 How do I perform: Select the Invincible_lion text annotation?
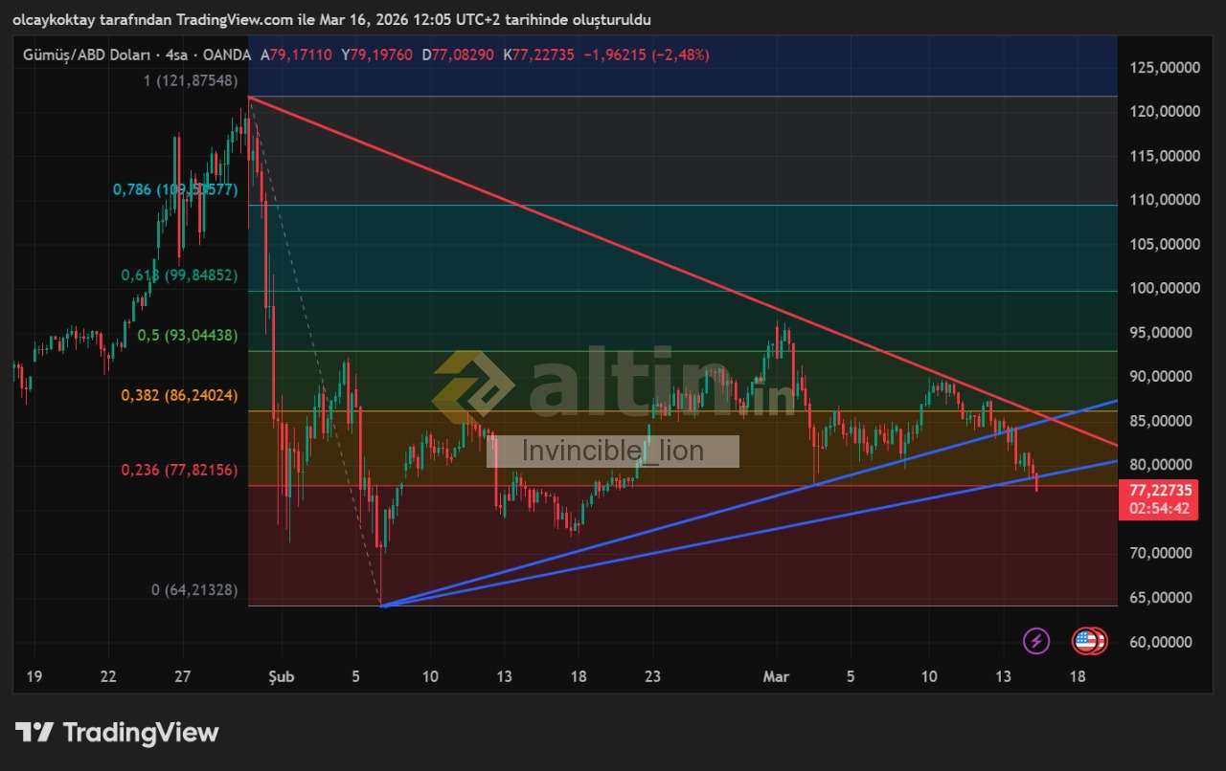coord(613,452)
